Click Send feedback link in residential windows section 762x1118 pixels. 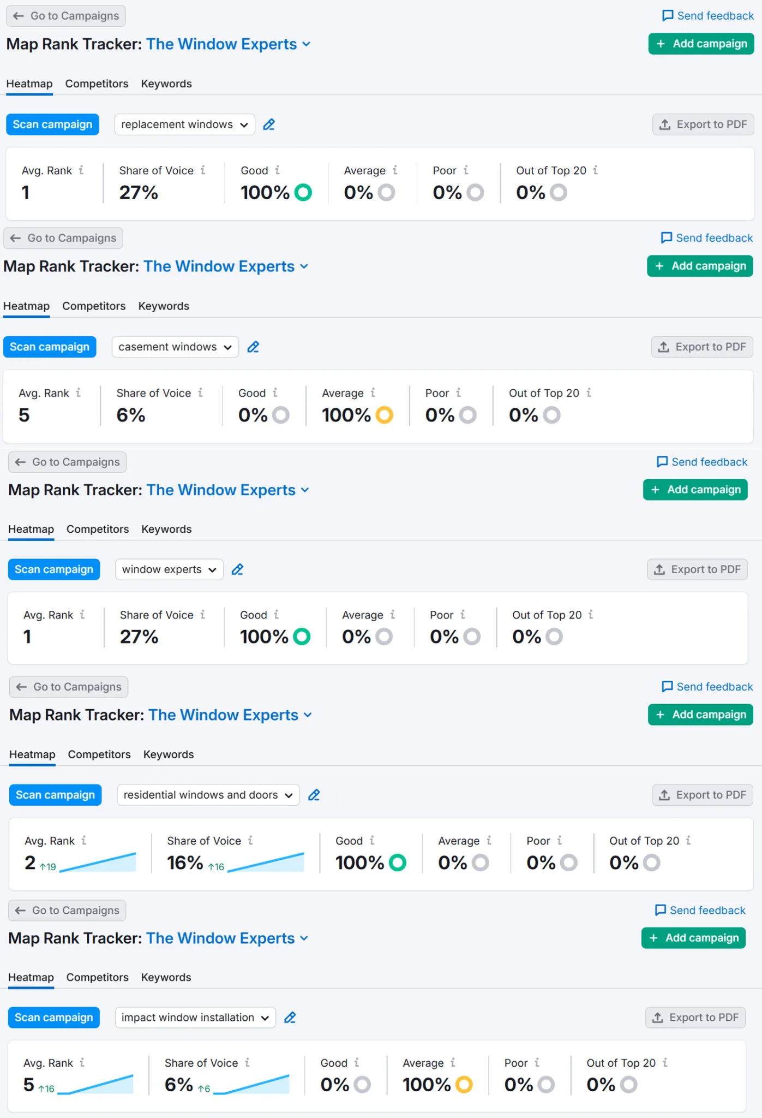(x=707, y=687)
